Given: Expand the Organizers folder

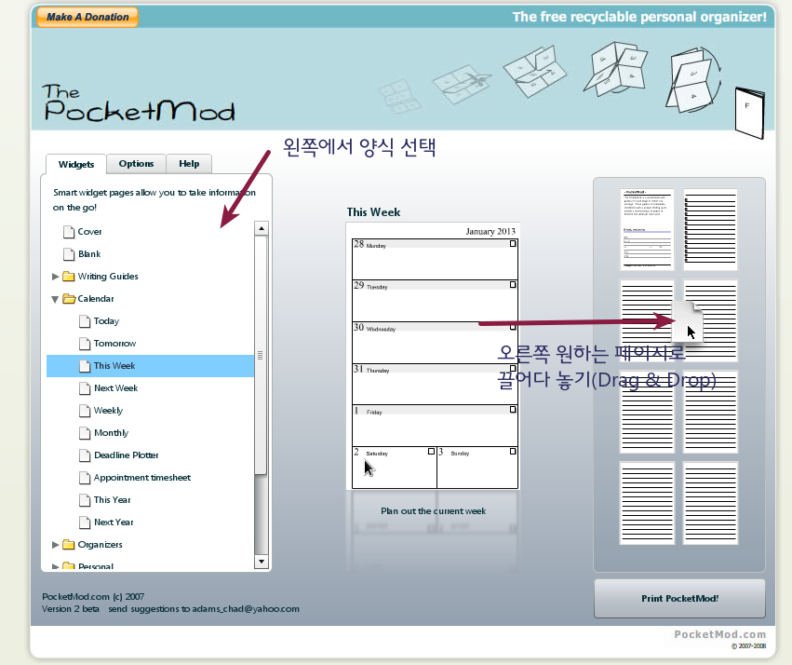Looking at the screenshot, I should (x=55, y=545).
